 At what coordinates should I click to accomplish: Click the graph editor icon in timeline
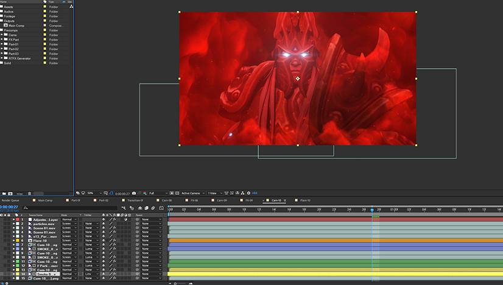pyautogui.click(x=161, y=208)
